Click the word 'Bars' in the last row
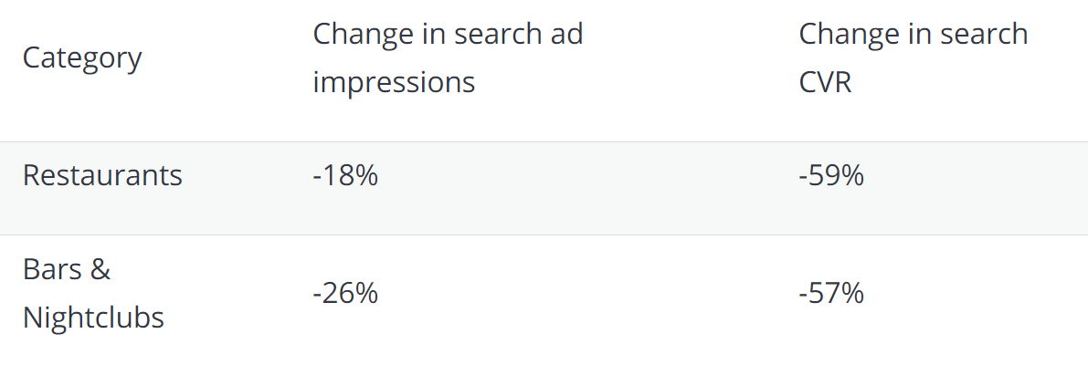 coord(52,270)
